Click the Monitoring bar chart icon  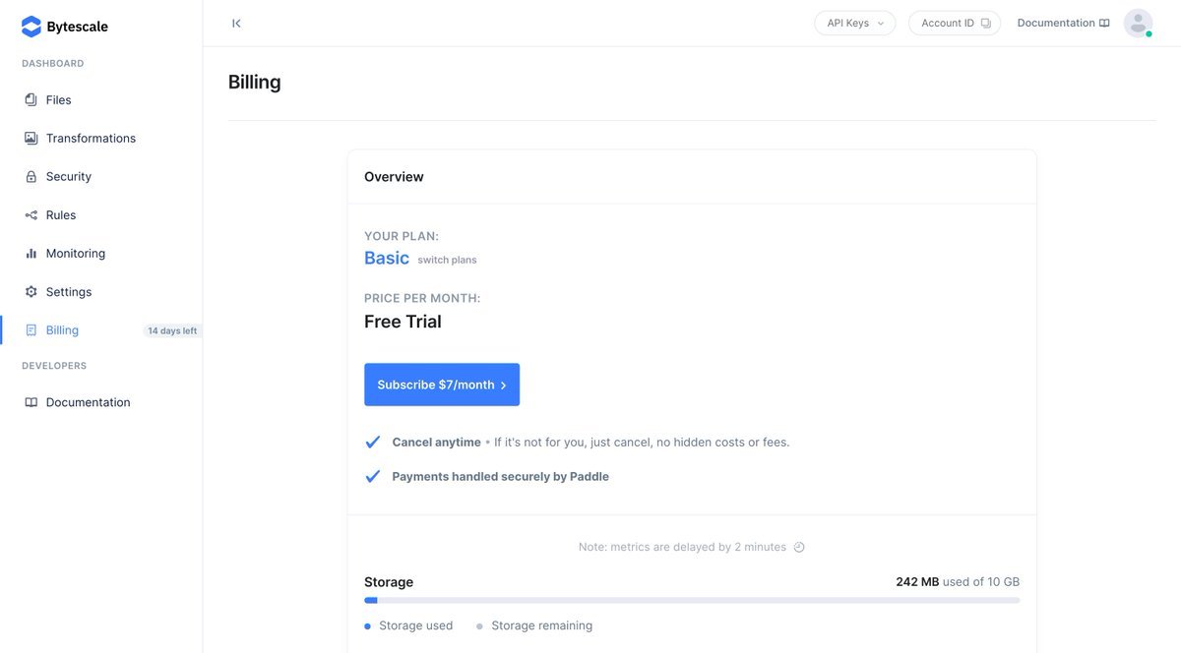[31, 254]
